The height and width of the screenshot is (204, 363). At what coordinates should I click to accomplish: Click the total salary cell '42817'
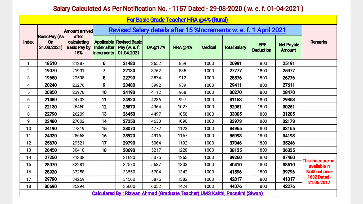tap(235, 179)
